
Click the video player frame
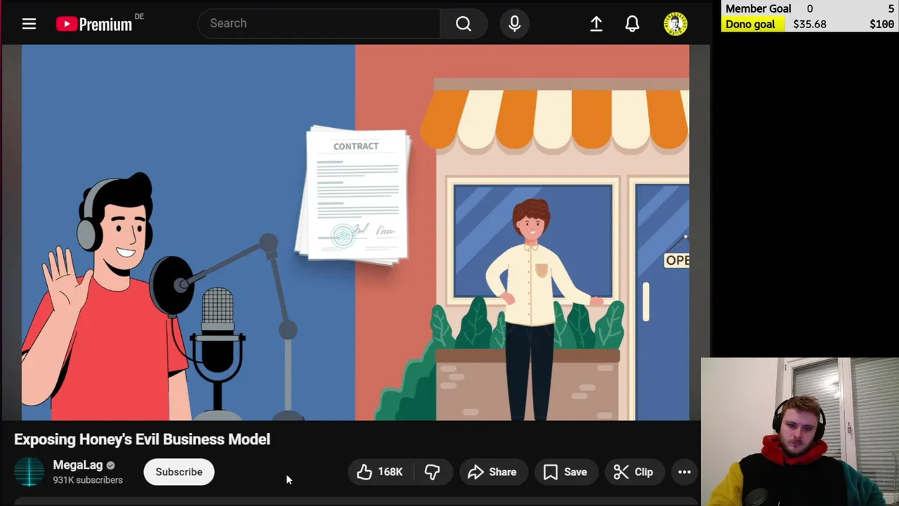click(355, 233)
